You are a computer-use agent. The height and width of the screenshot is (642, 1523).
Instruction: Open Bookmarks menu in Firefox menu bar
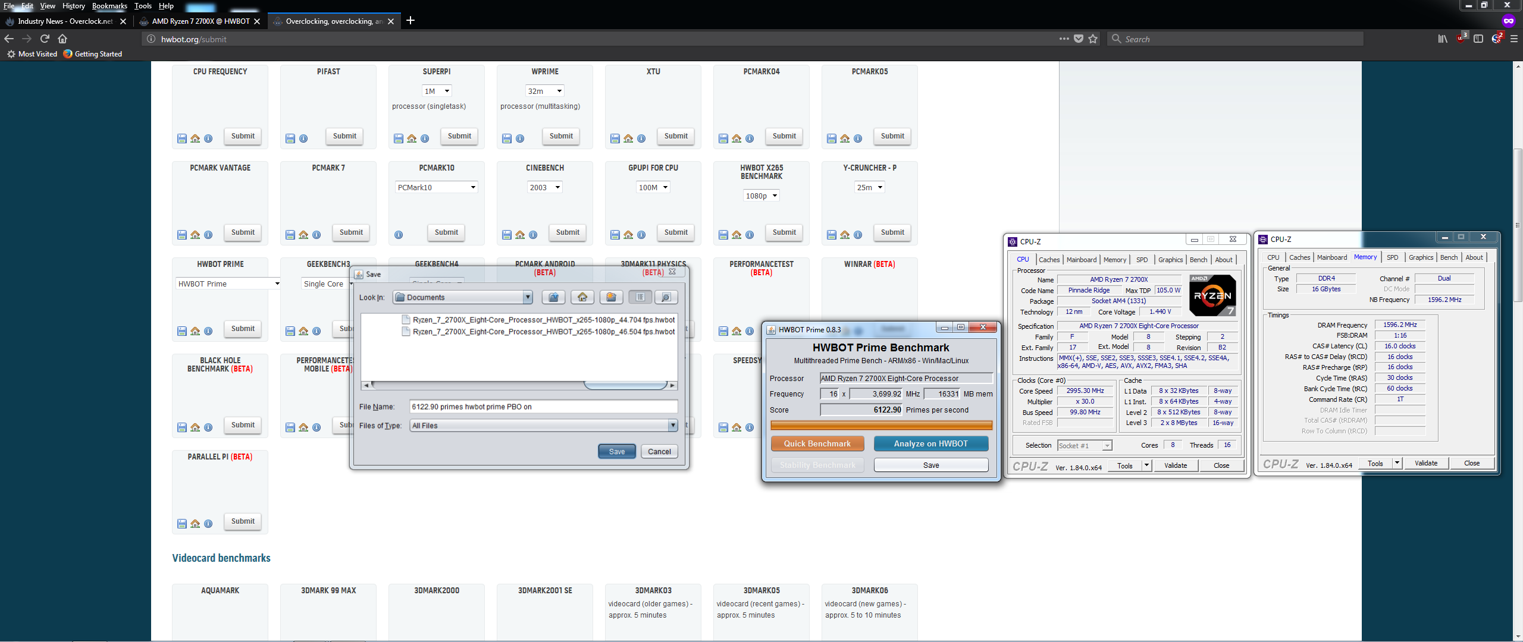109,6
